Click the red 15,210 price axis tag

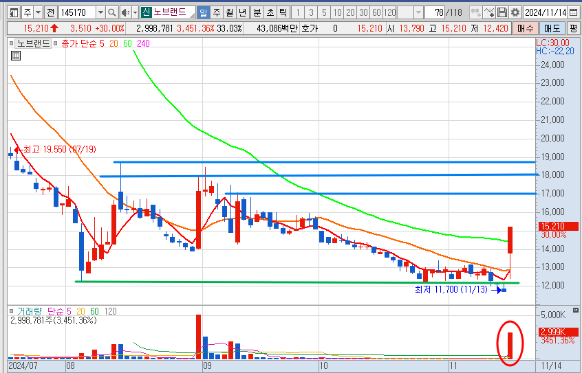tap(558, 226)
